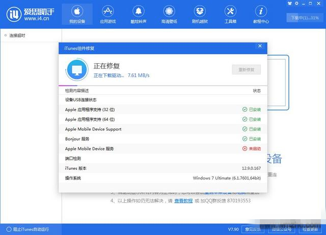Click the computer repair icon in dialog
326x235 pixels.
pos(77,70)
